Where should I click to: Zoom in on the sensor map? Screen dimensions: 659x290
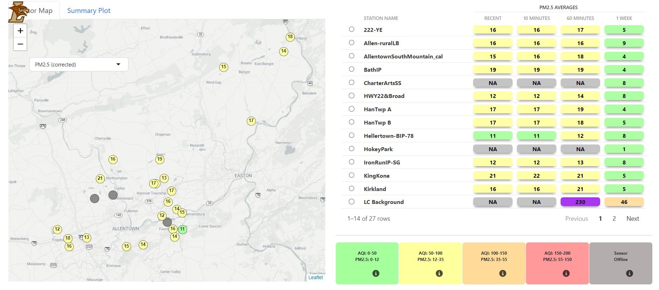[x=20, y=31]
